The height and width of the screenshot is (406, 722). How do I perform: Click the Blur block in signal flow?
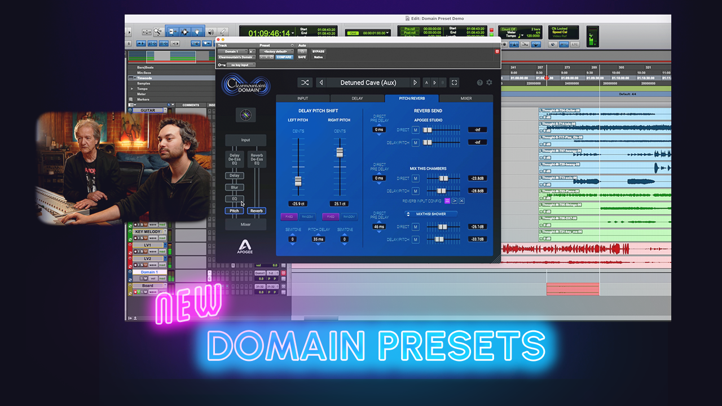point(234,187)
